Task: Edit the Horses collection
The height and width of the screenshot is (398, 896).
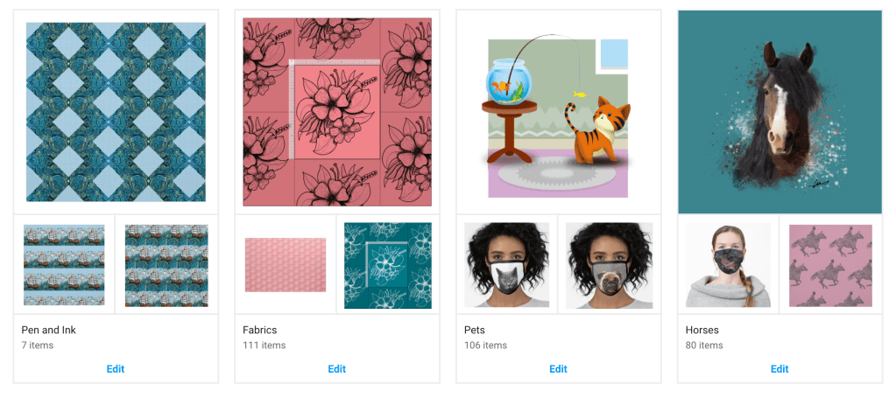Action: tap(780, 369)
